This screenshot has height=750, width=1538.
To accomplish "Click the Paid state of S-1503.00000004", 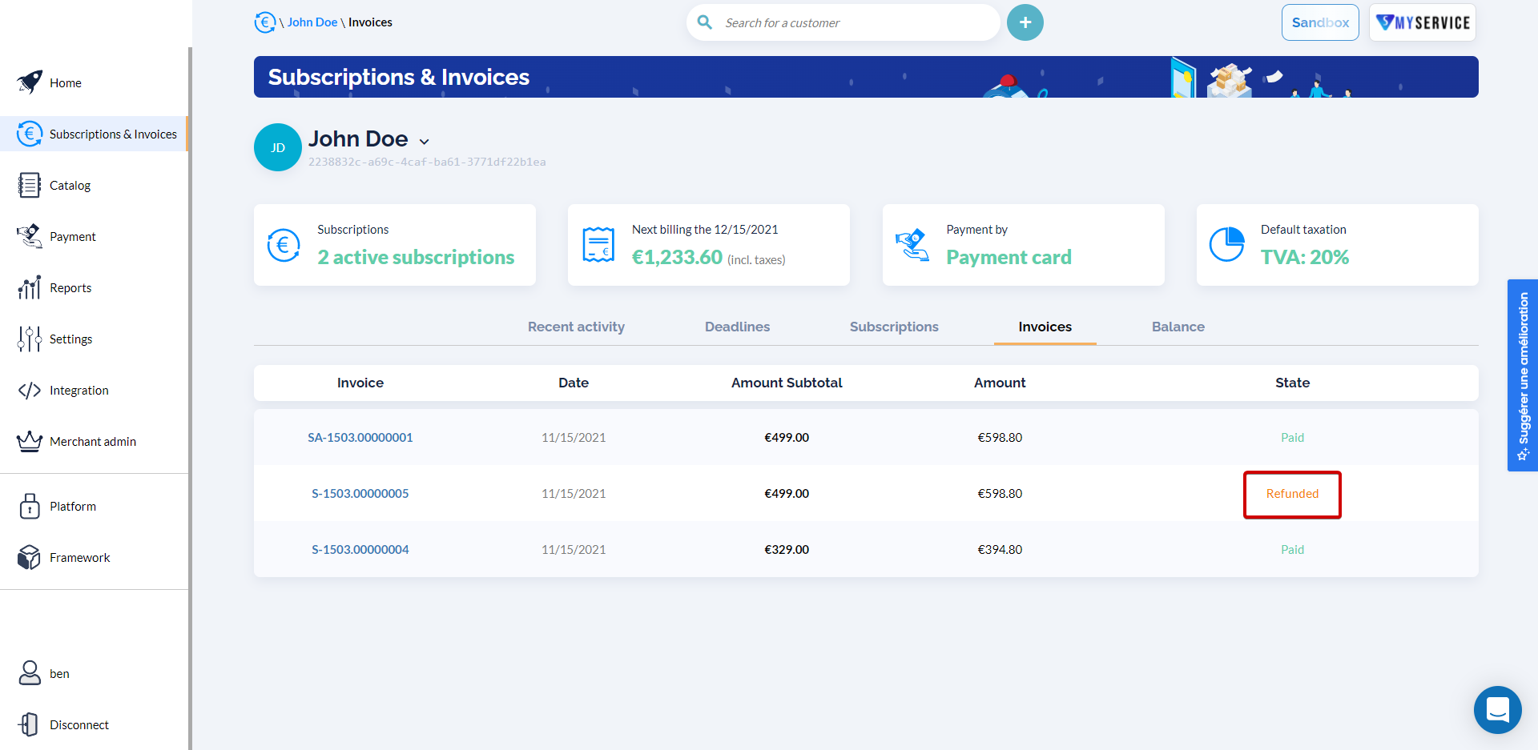I will (1292, 549).
